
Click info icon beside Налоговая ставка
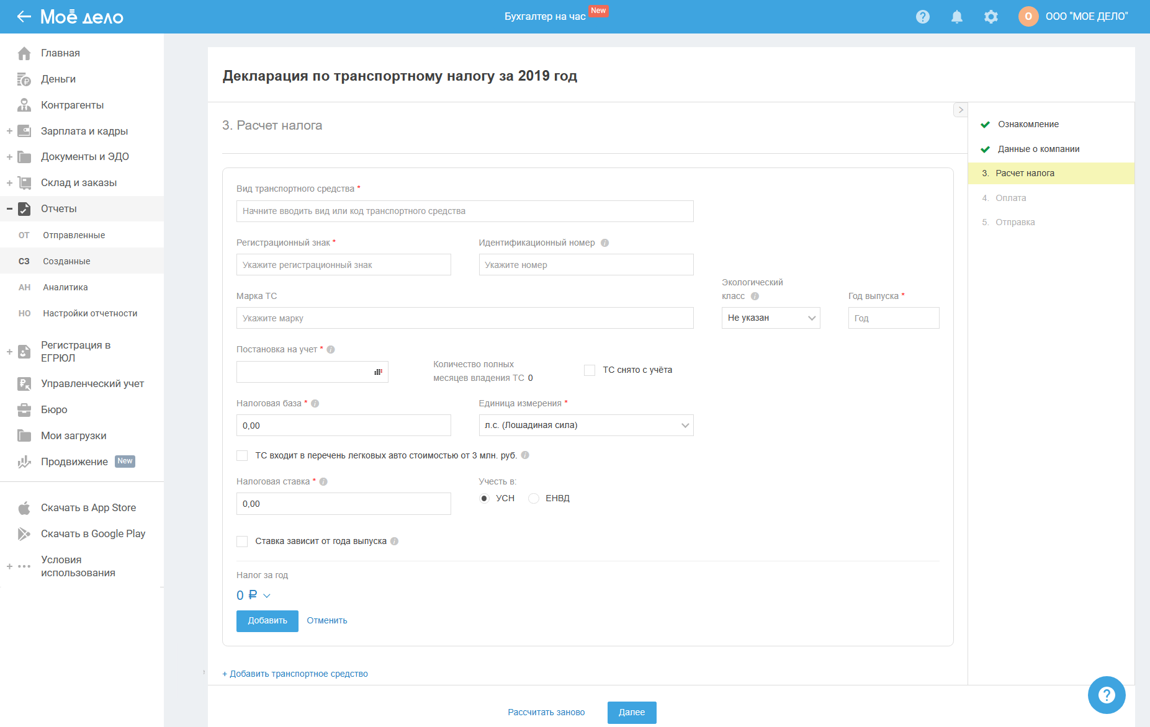323,482
